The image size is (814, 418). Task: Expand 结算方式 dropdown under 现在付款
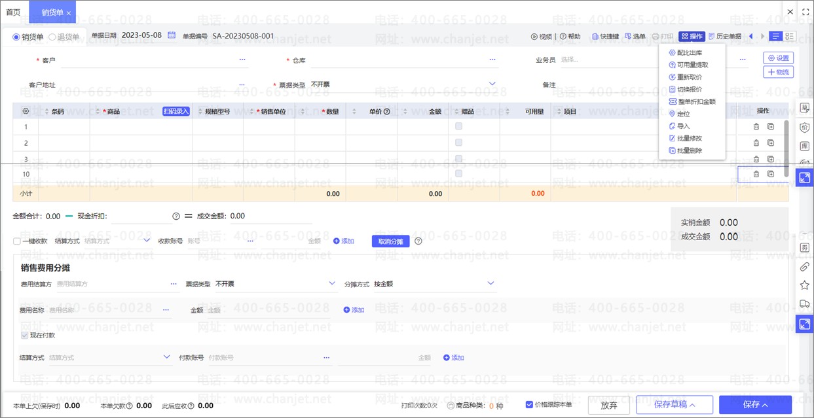pyautogui.click(x=167, y=357)
